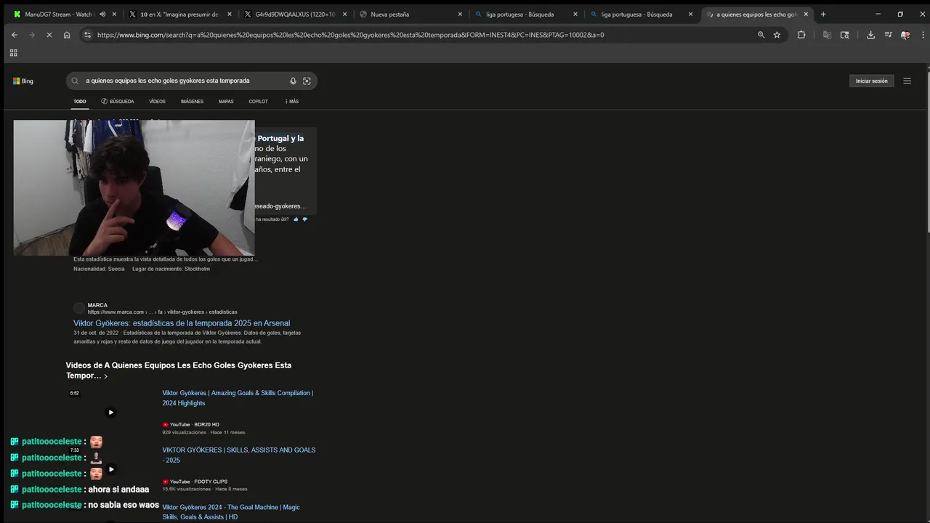Open a new browser tab

(x=823, y=14)
